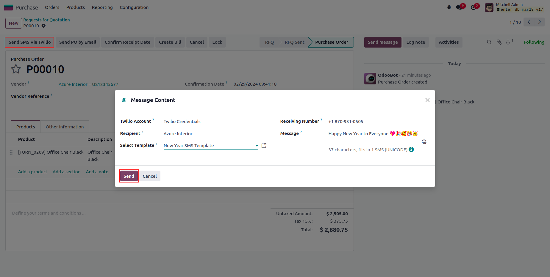This screenshot has width=550, height=277.
Task: Click the attachments paperclip icon
Action: point(499,42)
